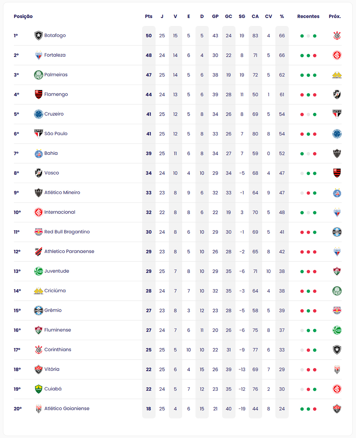Select the Red Bull Bragantino logo beside its name
The height and width of the screenshot is (438, 356).
pyautogui.click(x=38, y=232)
